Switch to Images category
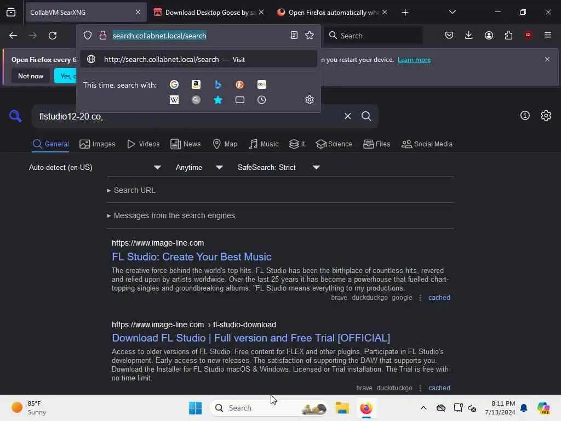 click(98, 144)
